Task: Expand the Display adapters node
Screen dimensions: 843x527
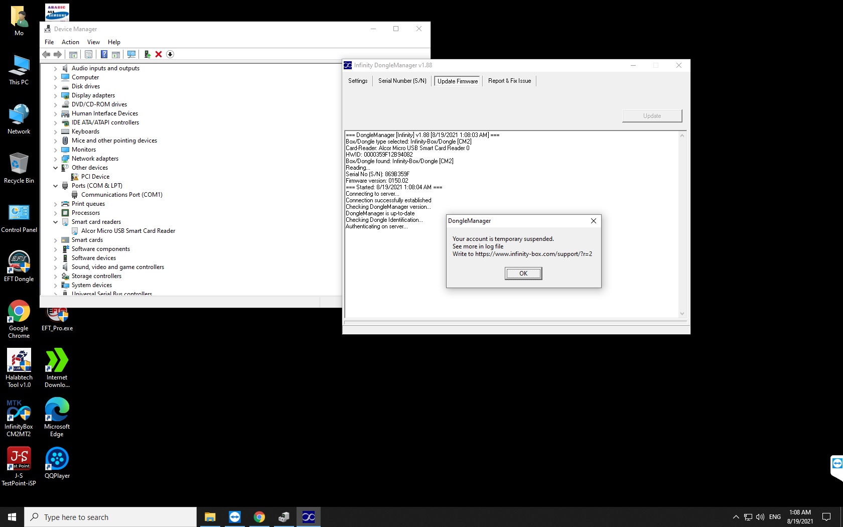Action: tap(56, 96)
